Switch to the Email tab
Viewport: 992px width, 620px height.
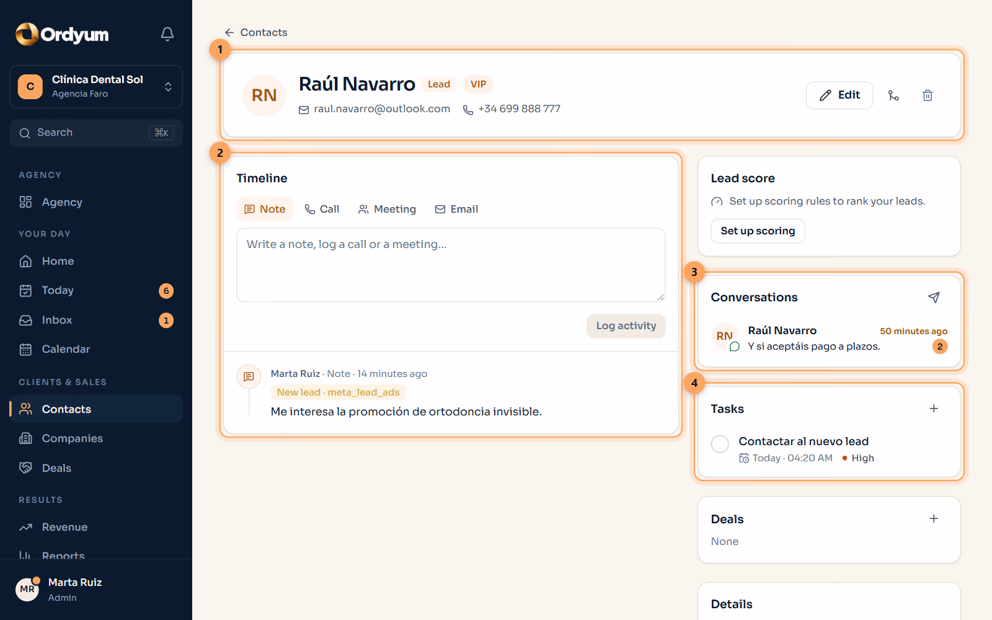coord(456,210)
